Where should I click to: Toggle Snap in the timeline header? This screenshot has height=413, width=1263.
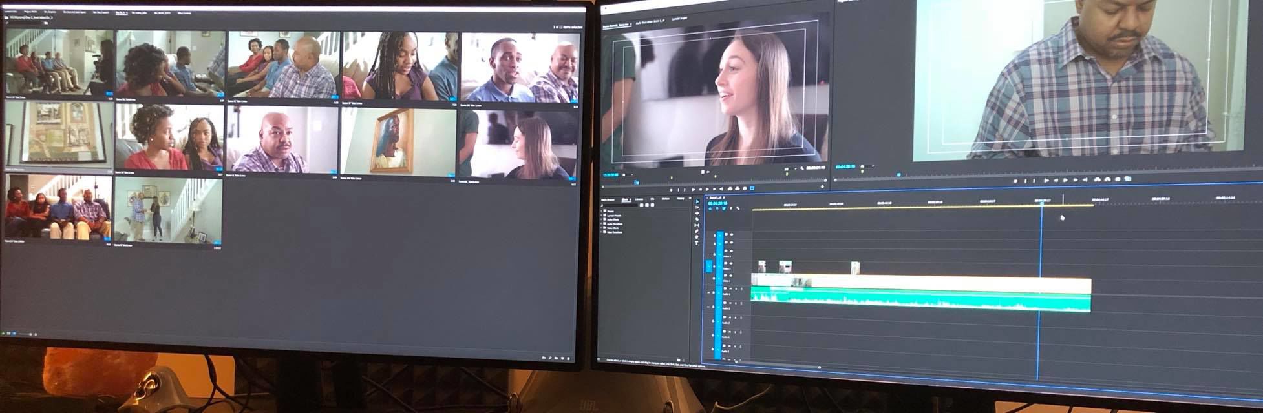pyautogui.click(x=717, y=208)
